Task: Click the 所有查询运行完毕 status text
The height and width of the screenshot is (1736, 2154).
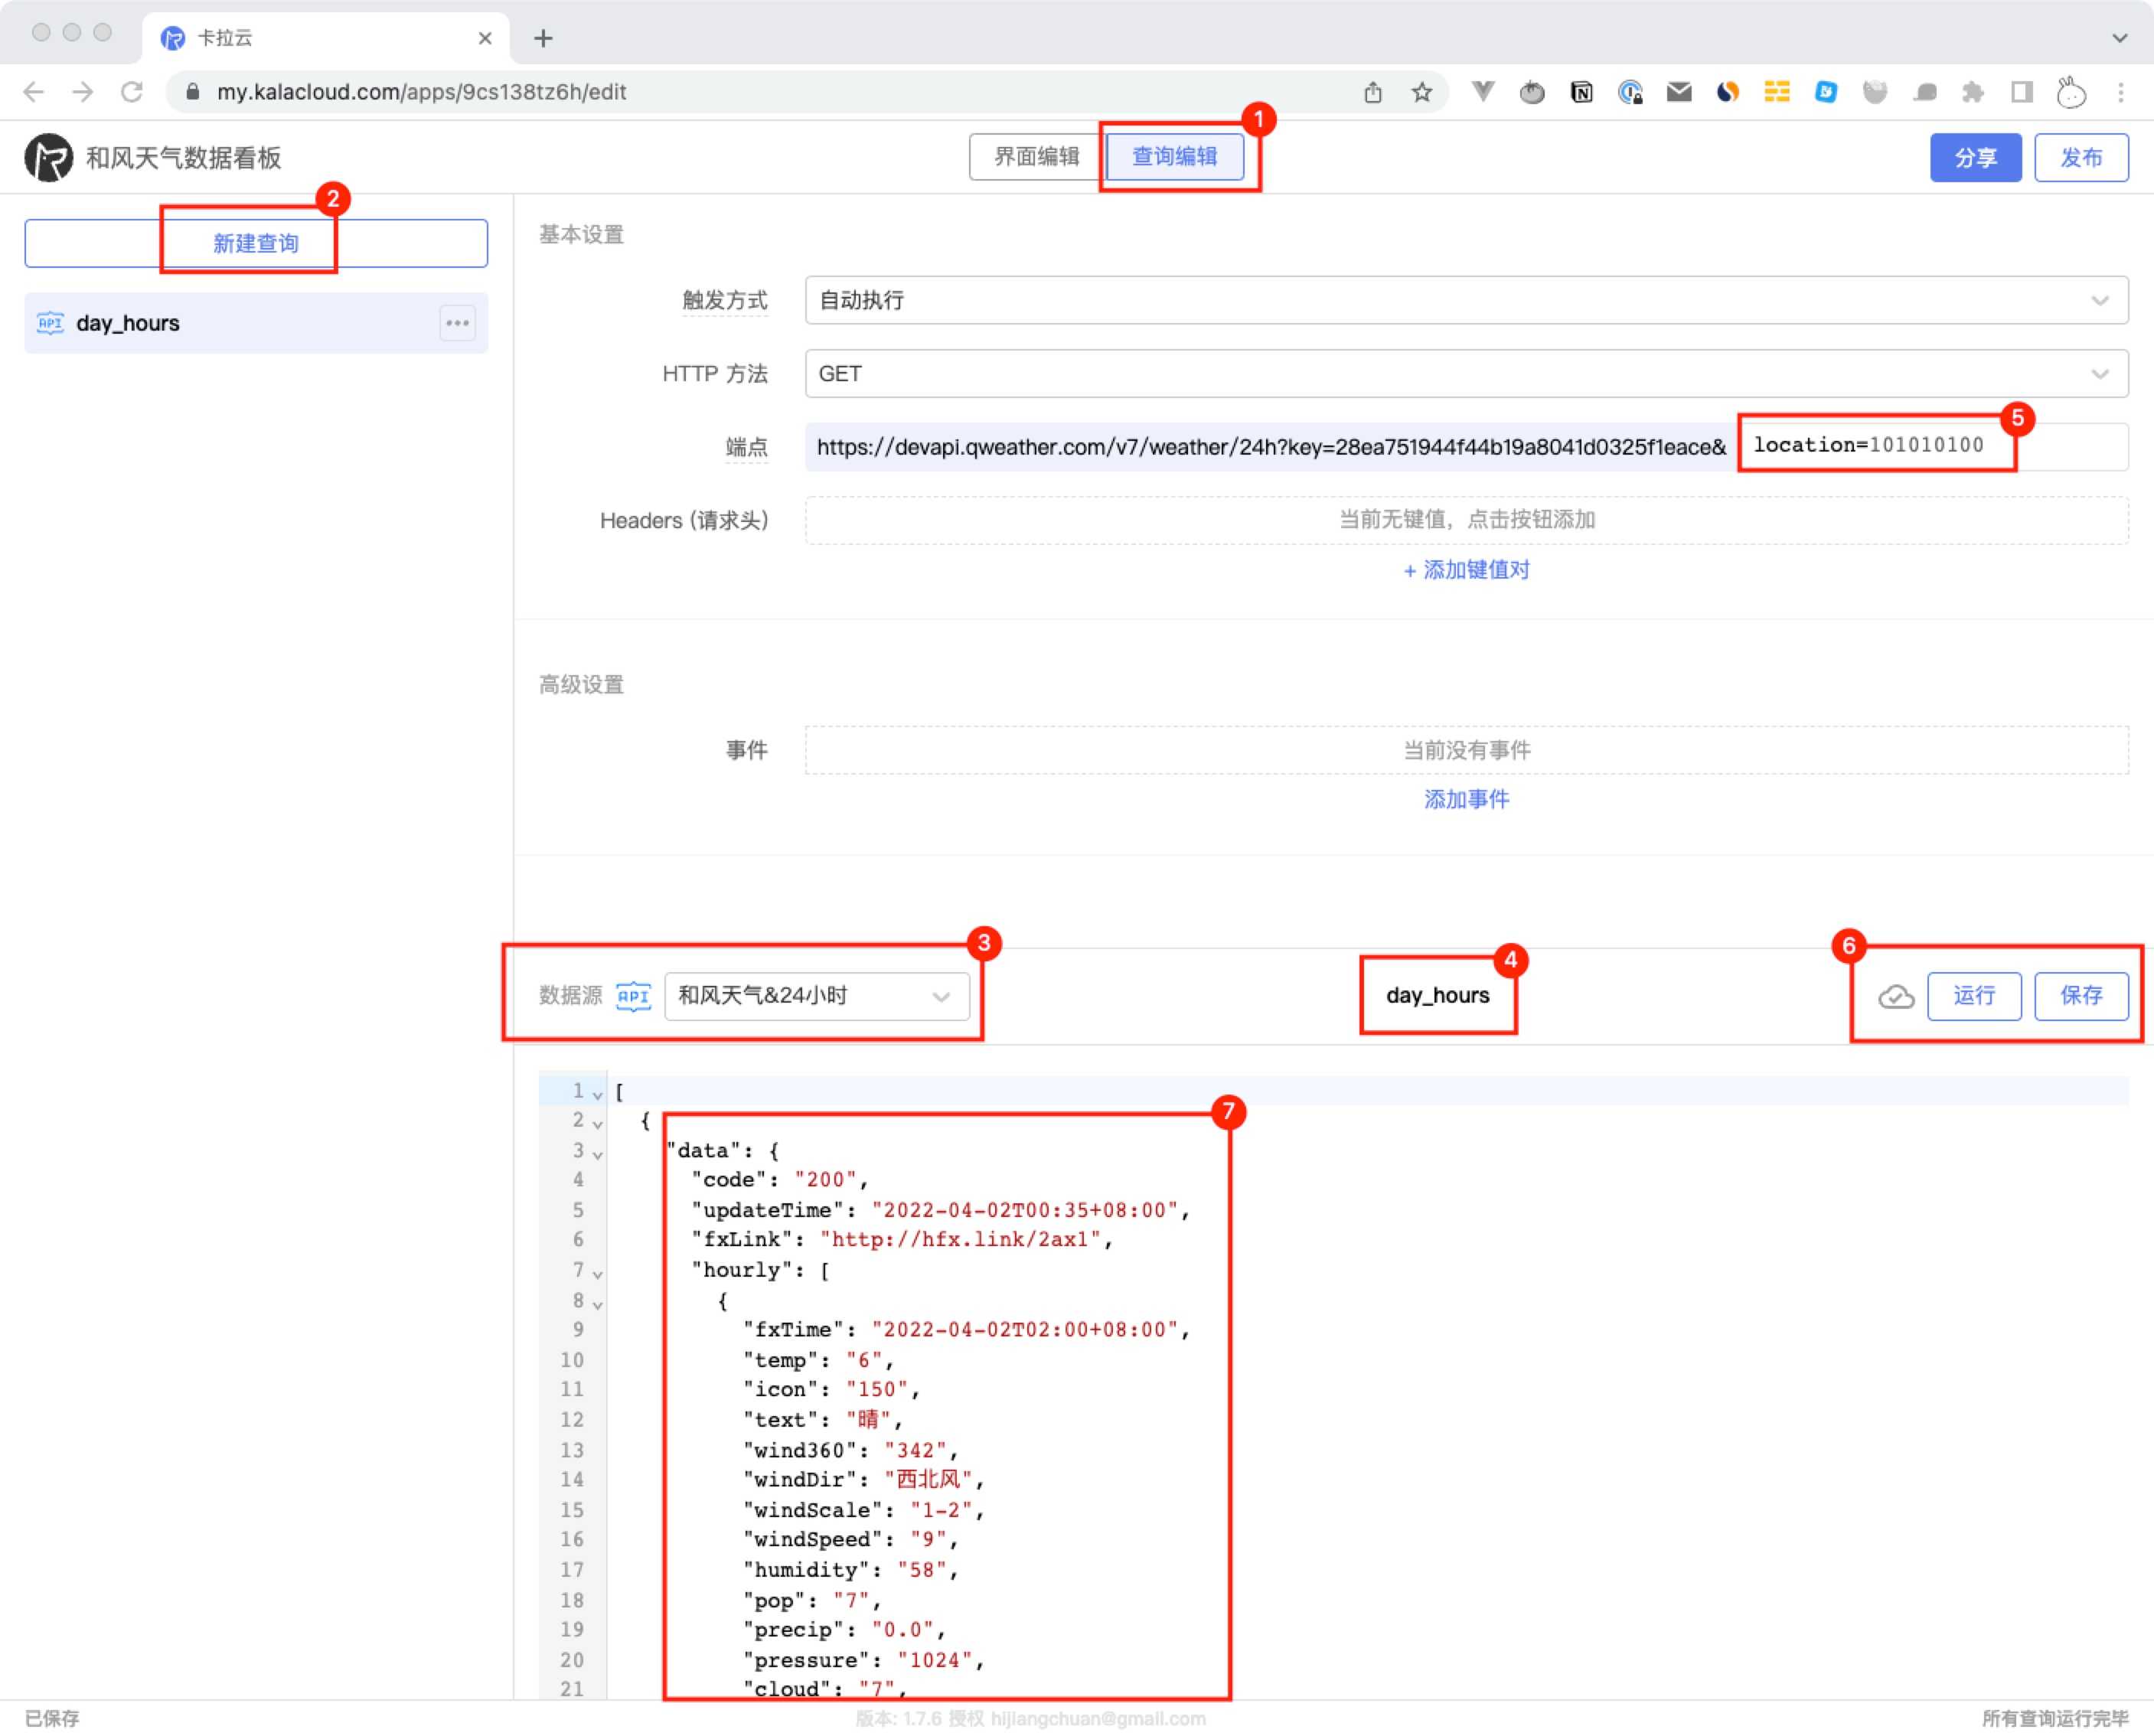Action: click(2055, 1718)
